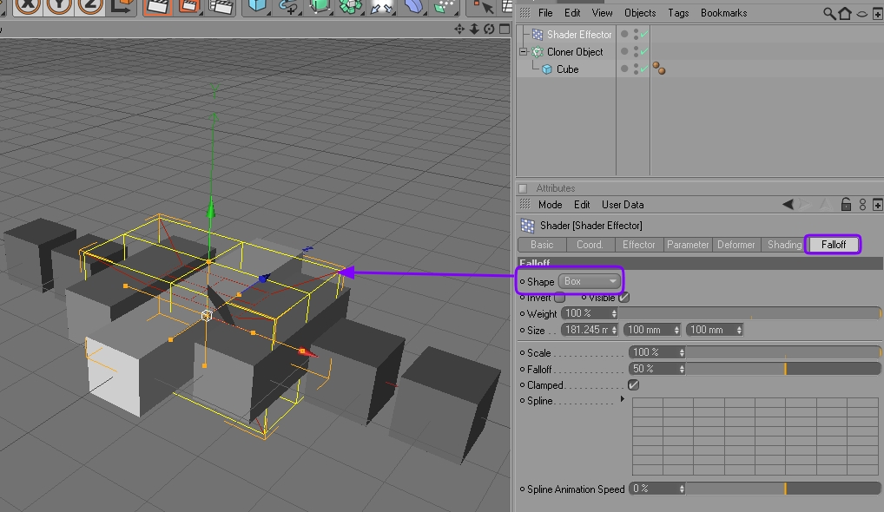This screenshot has width=884, height=512.
Task: Switch to the Basic tab
Action: (542, 245)
